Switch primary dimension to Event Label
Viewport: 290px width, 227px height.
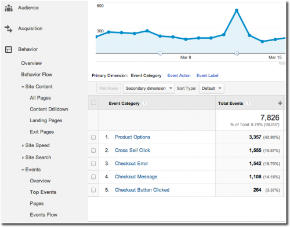click(x=207, y=75)
